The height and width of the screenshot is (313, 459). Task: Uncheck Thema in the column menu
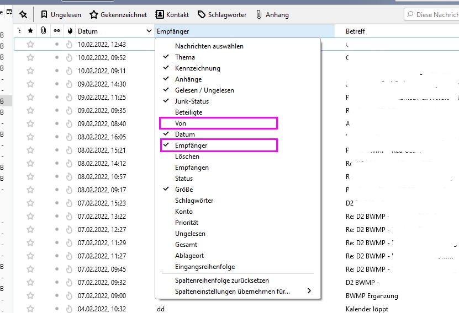tap(184, 57)
